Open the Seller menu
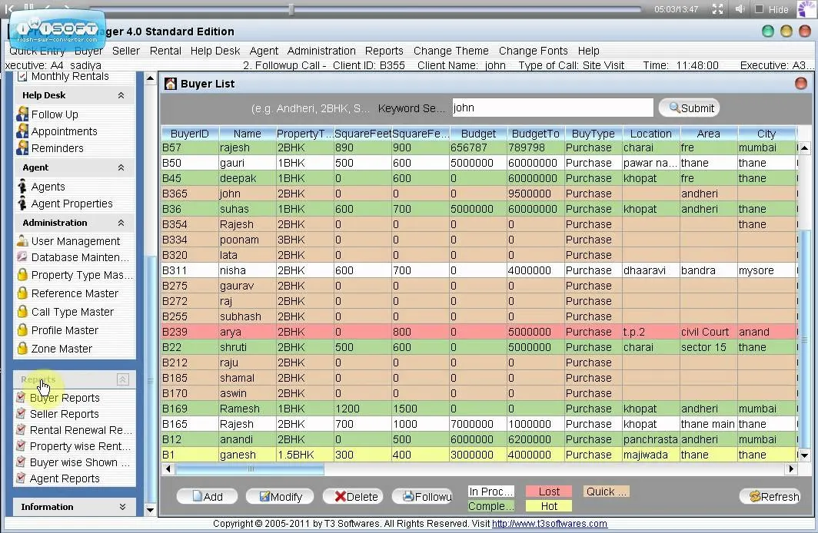This screenshot has height=533, width=818. 126,51
